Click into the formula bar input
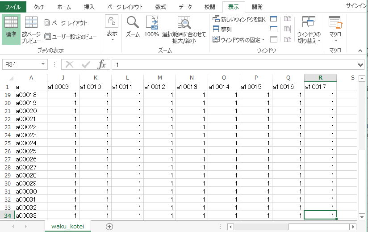368x232 pixels. 235,64
